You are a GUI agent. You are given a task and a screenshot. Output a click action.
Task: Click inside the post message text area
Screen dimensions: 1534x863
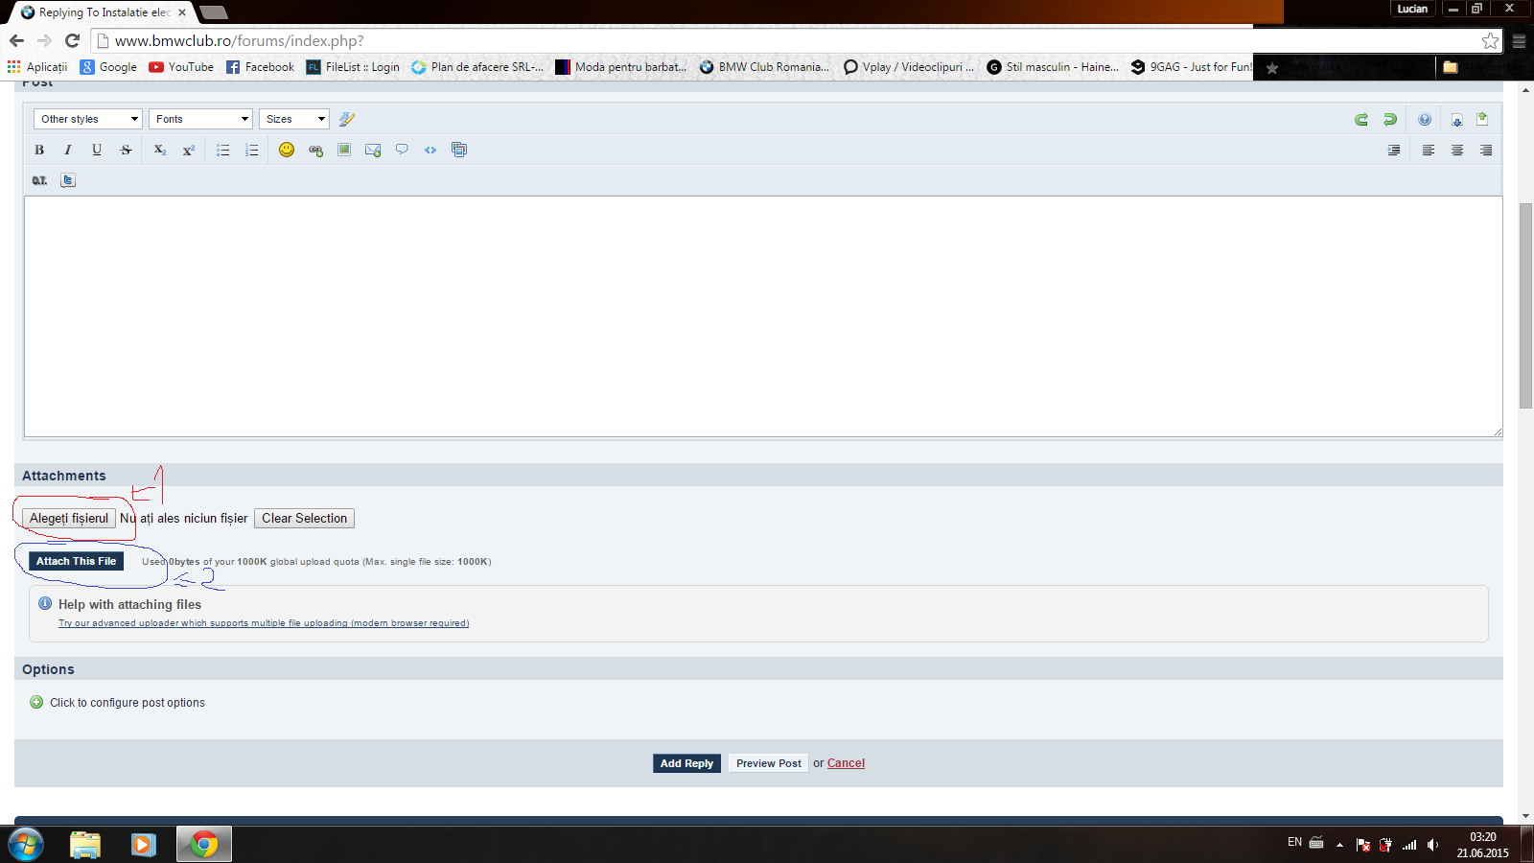tap(762, 316)
